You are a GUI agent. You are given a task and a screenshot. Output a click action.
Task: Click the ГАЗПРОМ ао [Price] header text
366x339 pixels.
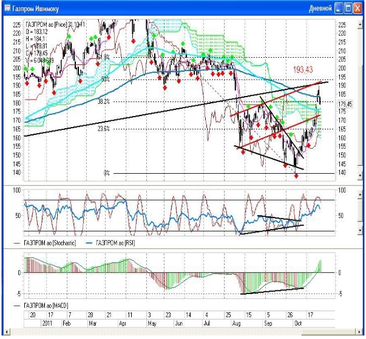click(x=47, y=24)
